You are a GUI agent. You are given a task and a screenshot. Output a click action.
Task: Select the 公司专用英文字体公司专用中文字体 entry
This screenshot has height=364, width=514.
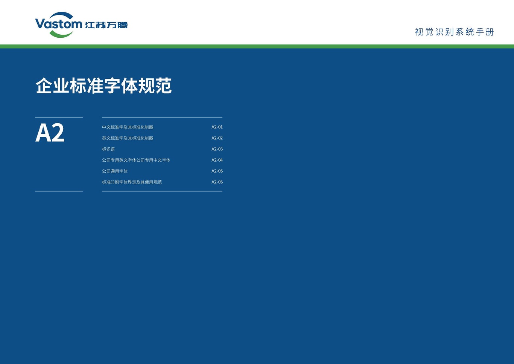[136, 160]
